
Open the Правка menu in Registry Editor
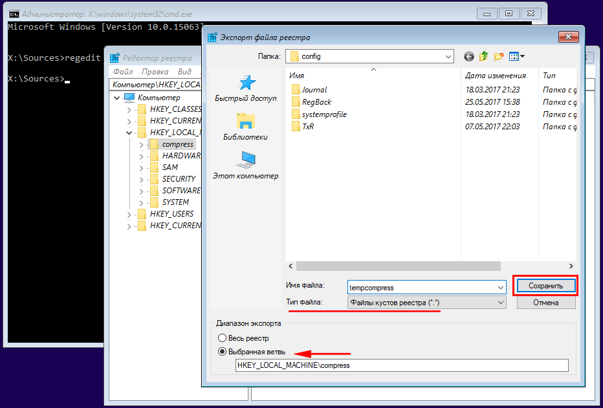155,72
